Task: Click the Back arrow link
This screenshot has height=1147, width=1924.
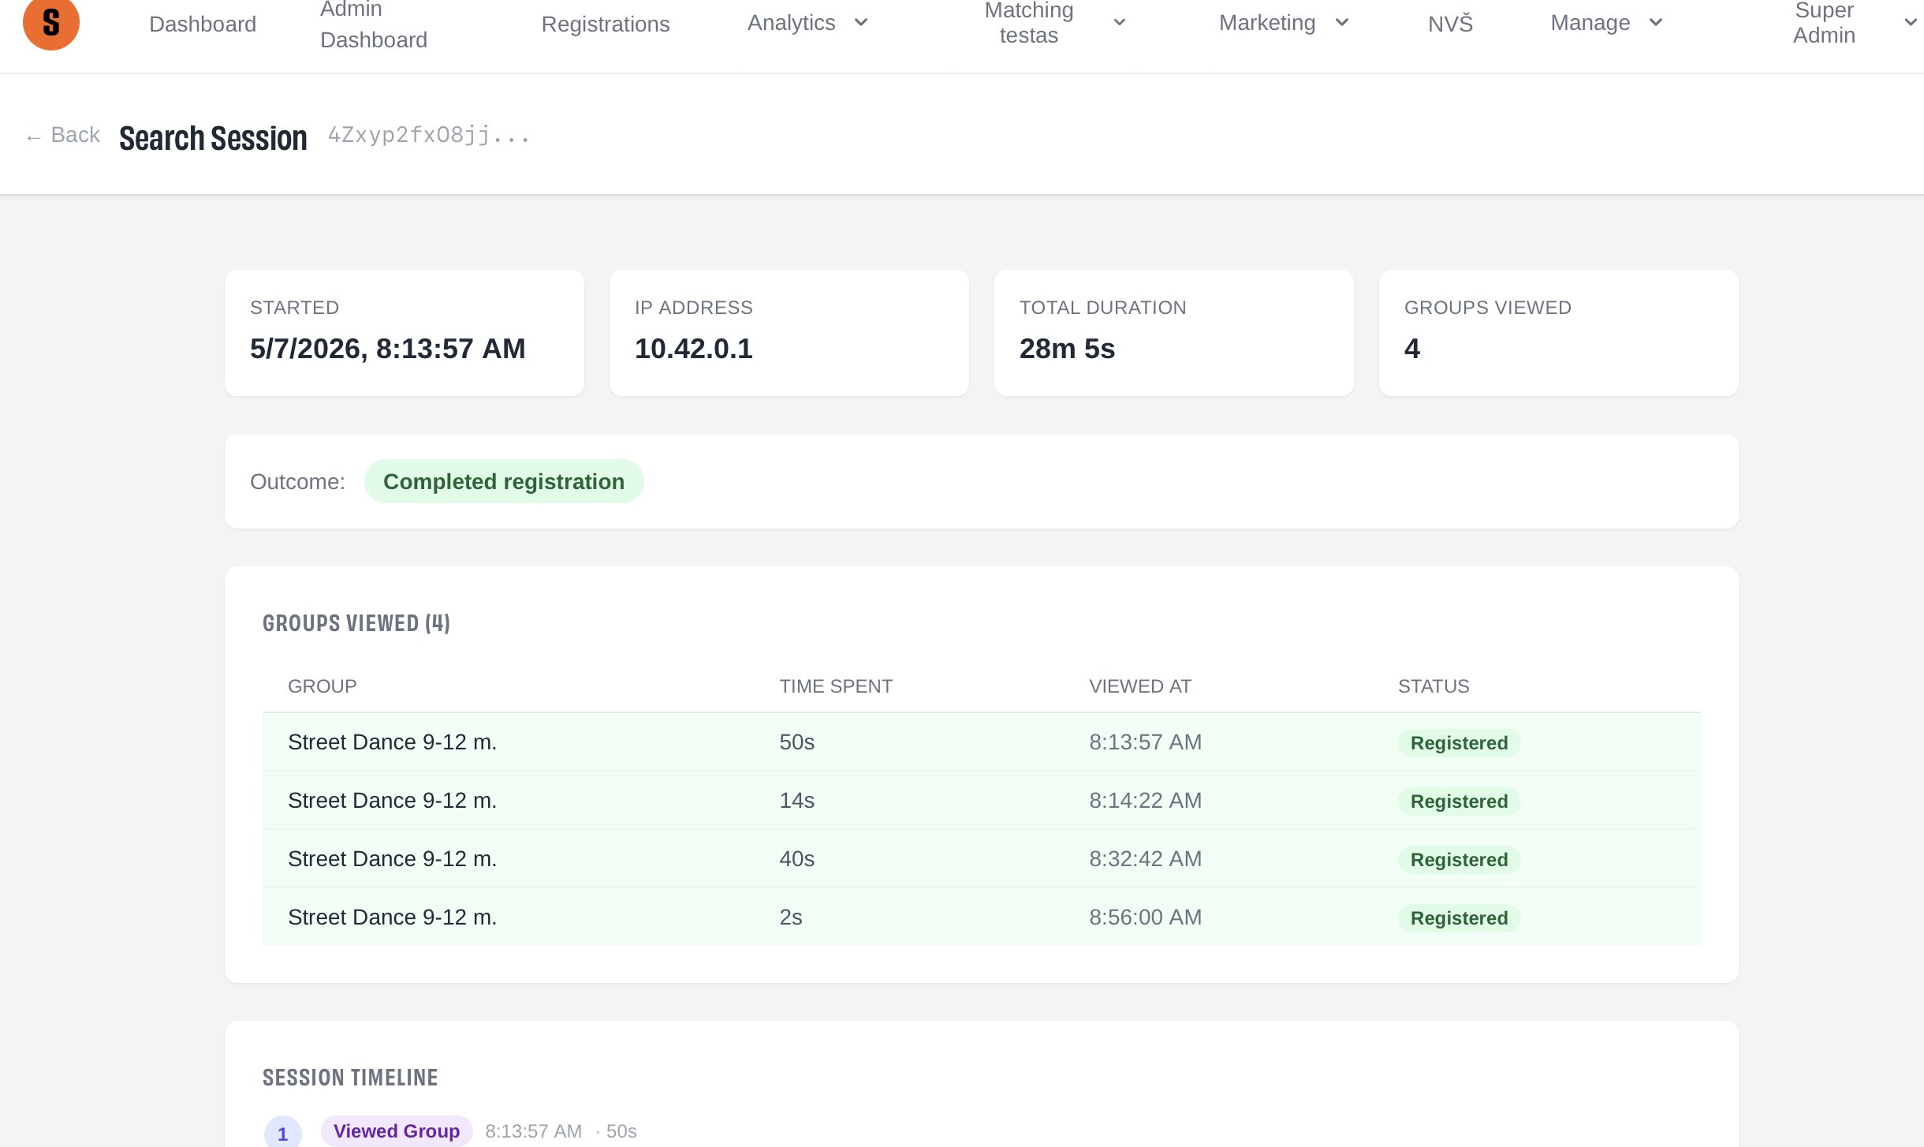Action: tap(63, 136)
